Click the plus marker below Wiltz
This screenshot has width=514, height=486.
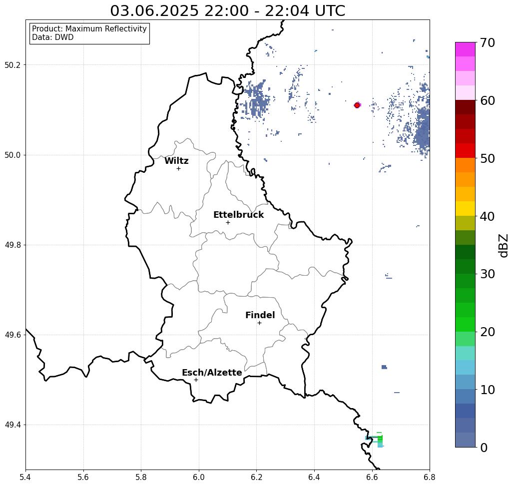pos(178,168)
